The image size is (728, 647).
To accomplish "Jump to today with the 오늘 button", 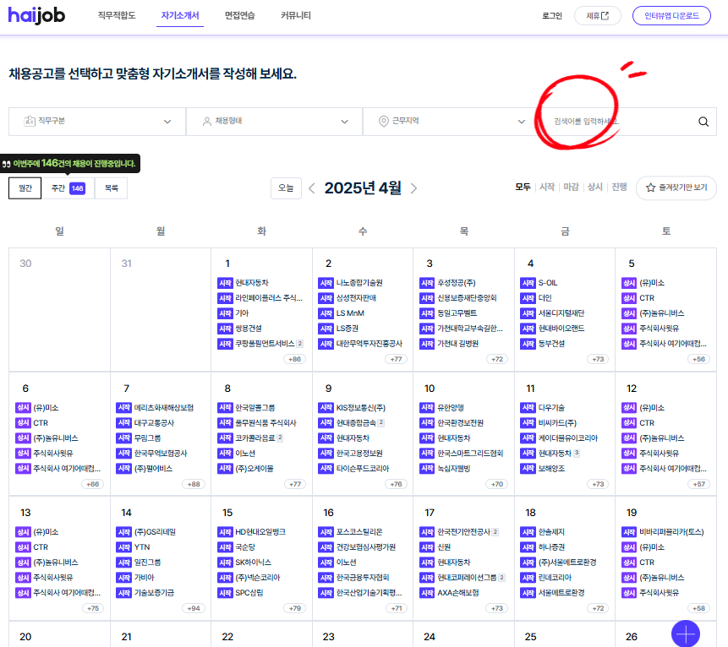I will point(286,188).
